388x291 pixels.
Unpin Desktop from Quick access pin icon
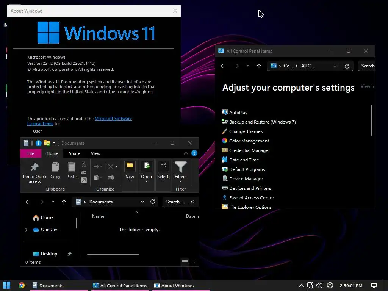[x=70, y=254]
